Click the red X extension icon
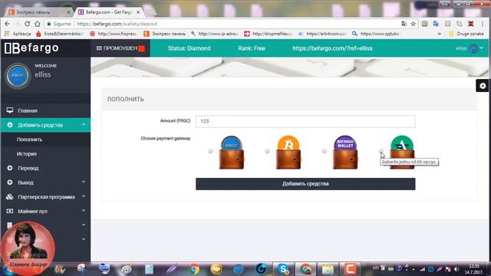Viewport: 491px width, 276px height. pos(470,24)
